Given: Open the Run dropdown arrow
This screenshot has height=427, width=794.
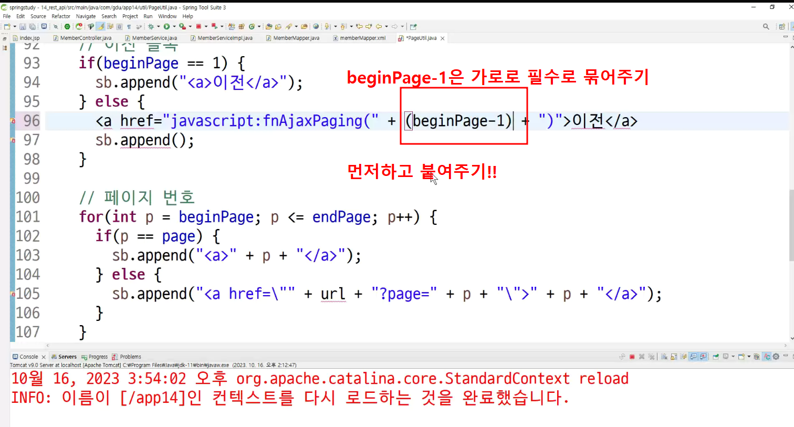Looking at the screenshot, I should click(x=174, y=26).
